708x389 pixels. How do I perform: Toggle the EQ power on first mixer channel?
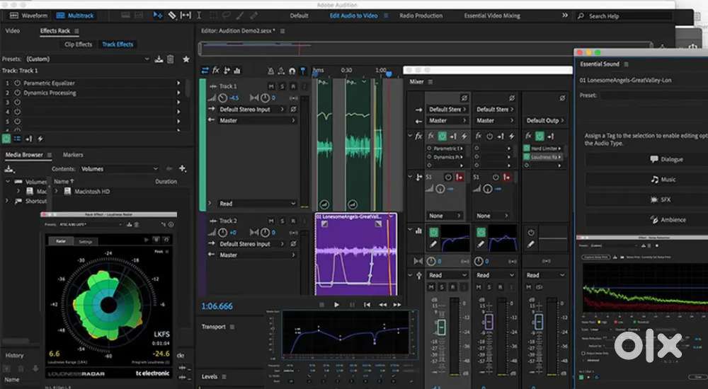[x=433, y=233]
